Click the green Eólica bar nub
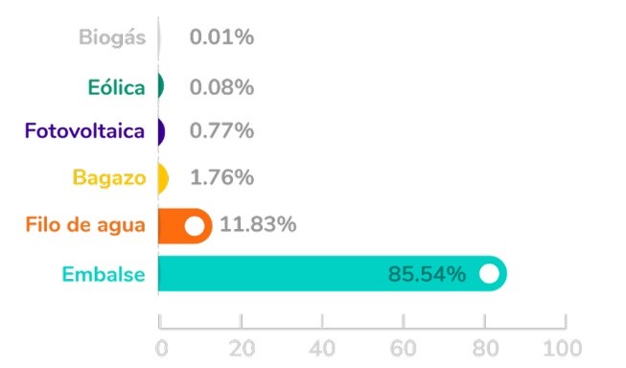 tap(161, 85)
